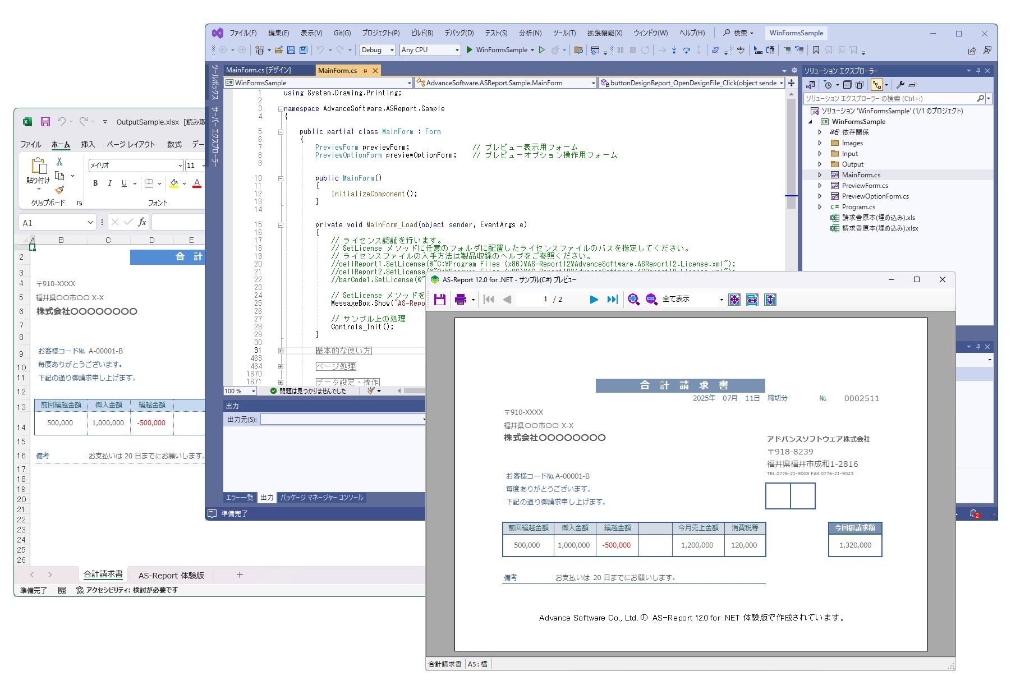Image resolution: width=1011 pixels, height=694 pixels.
Task: Go to next page in report preview
Action: tap(594, 300)
